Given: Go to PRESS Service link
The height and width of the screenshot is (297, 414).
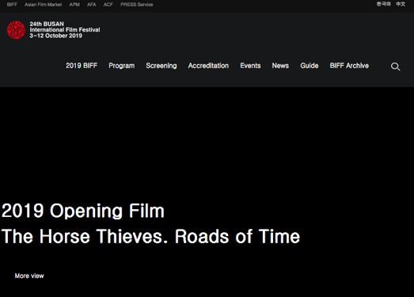Looking at the screenshot, I should click(137, 5).
